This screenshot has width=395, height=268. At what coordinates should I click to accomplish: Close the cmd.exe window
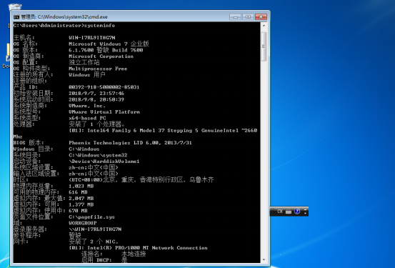[x=261, y=17]
